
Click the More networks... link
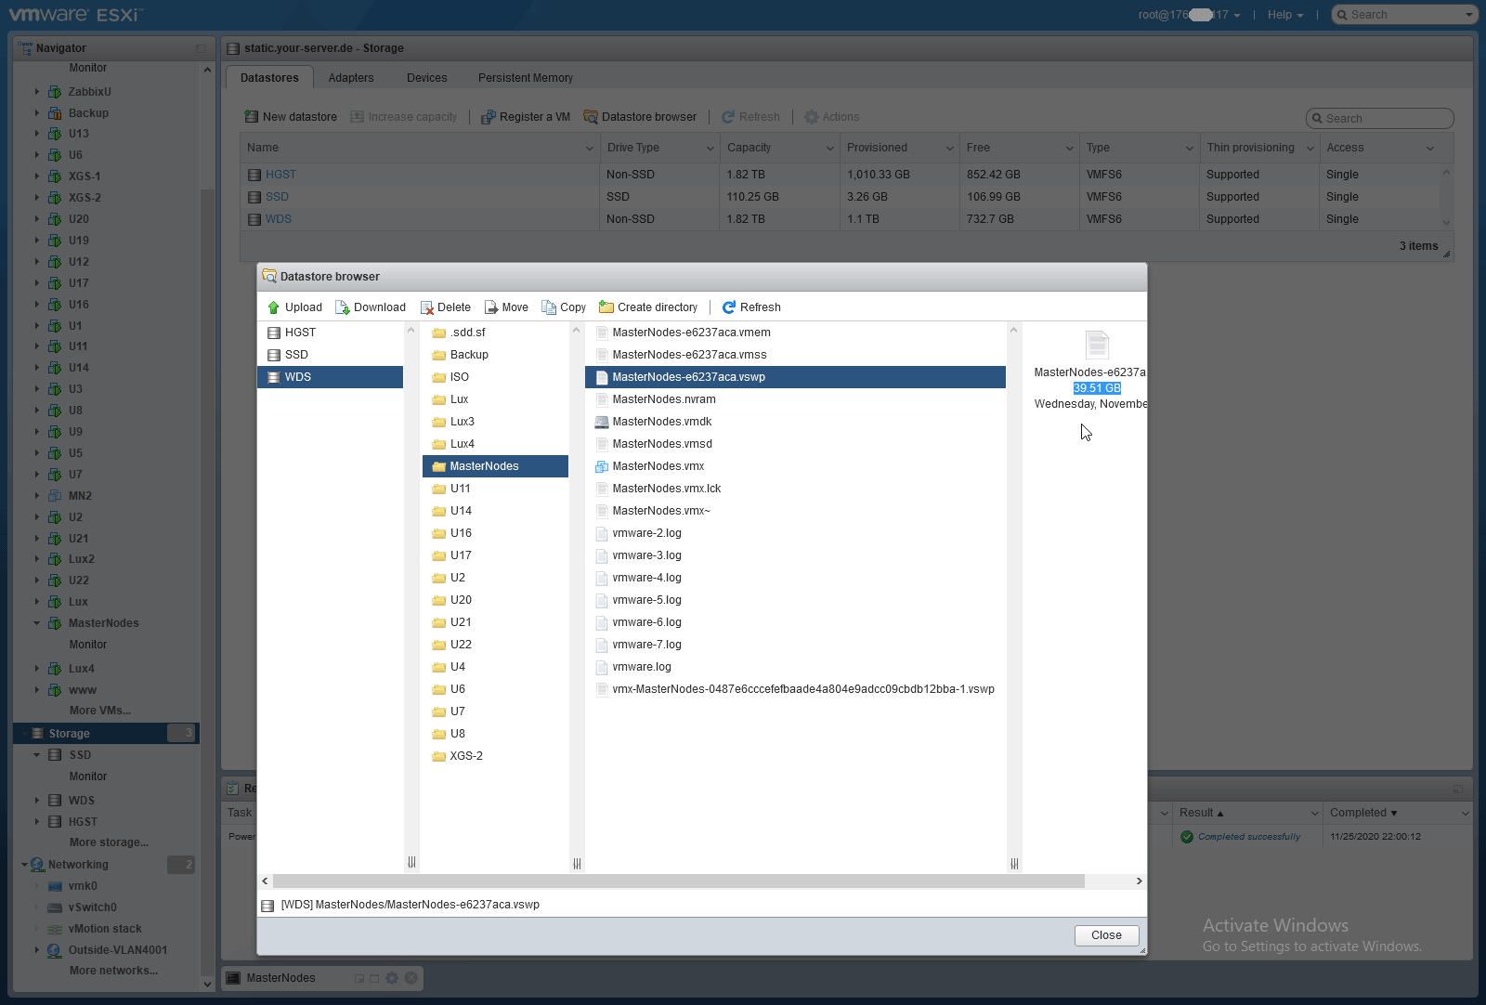(x=113, y=971)
